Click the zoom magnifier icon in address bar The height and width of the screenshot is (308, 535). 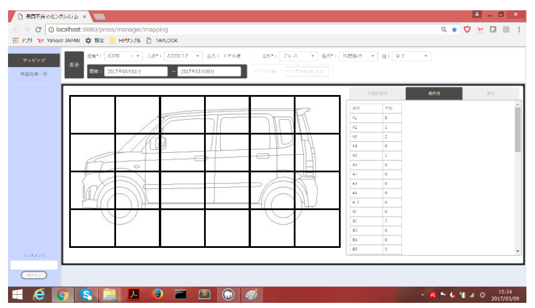click(x=444, y=29)
